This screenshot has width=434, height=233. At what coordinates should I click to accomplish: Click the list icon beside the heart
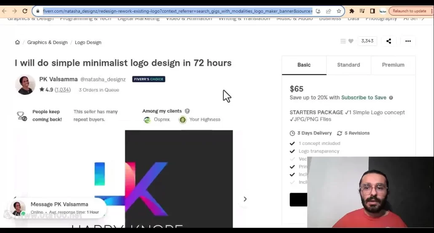(x=343, y=41)
